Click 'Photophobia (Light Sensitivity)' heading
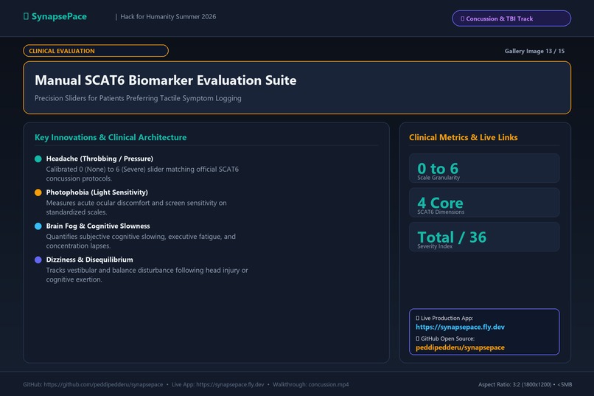Image resolution: width=594 pixels, height=396 pixels. coord(97,192)
